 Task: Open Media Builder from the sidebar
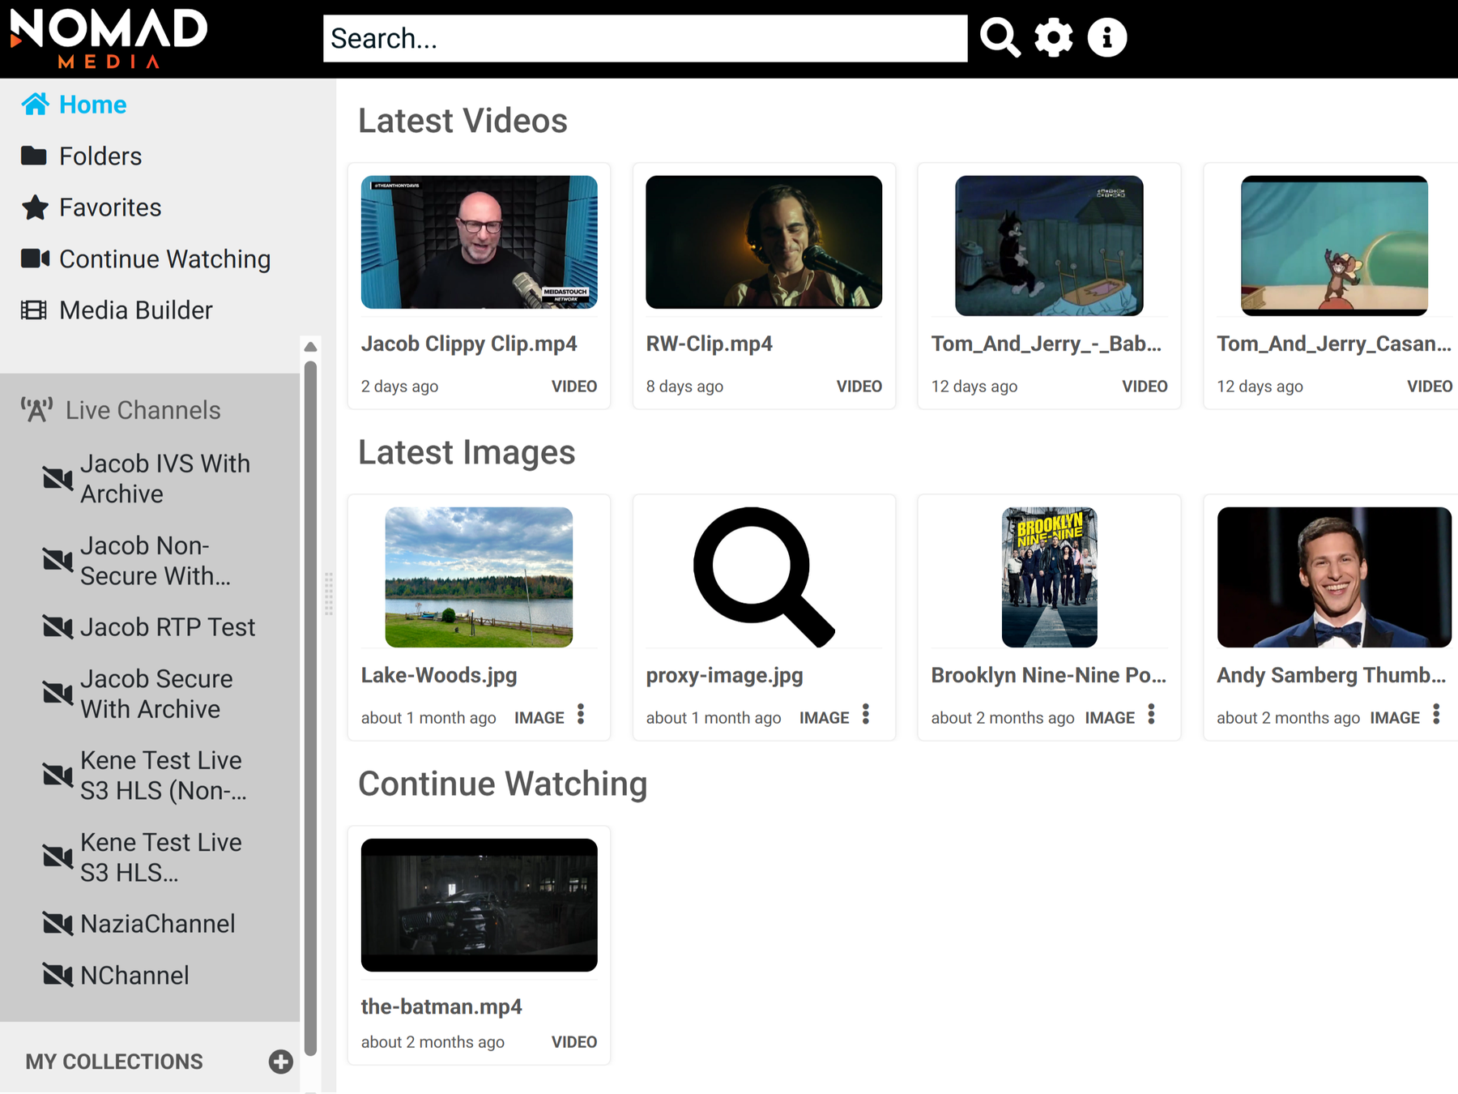135,310
